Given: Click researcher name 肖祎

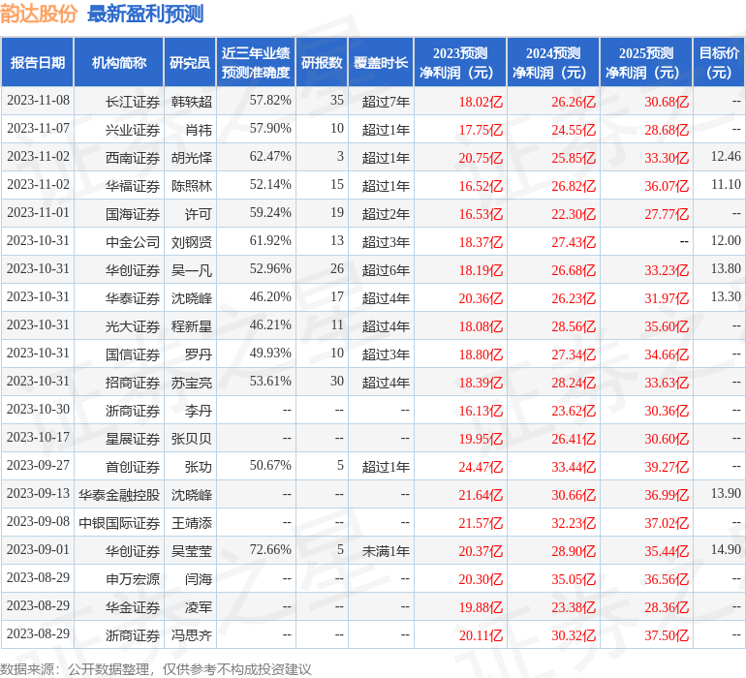Looking at the screenshot, I should [x=199, y=130].
